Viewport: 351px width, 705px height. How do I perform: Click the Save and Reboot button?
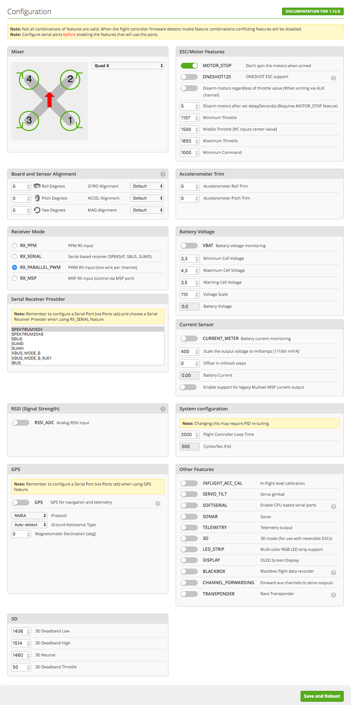[322, 696]
